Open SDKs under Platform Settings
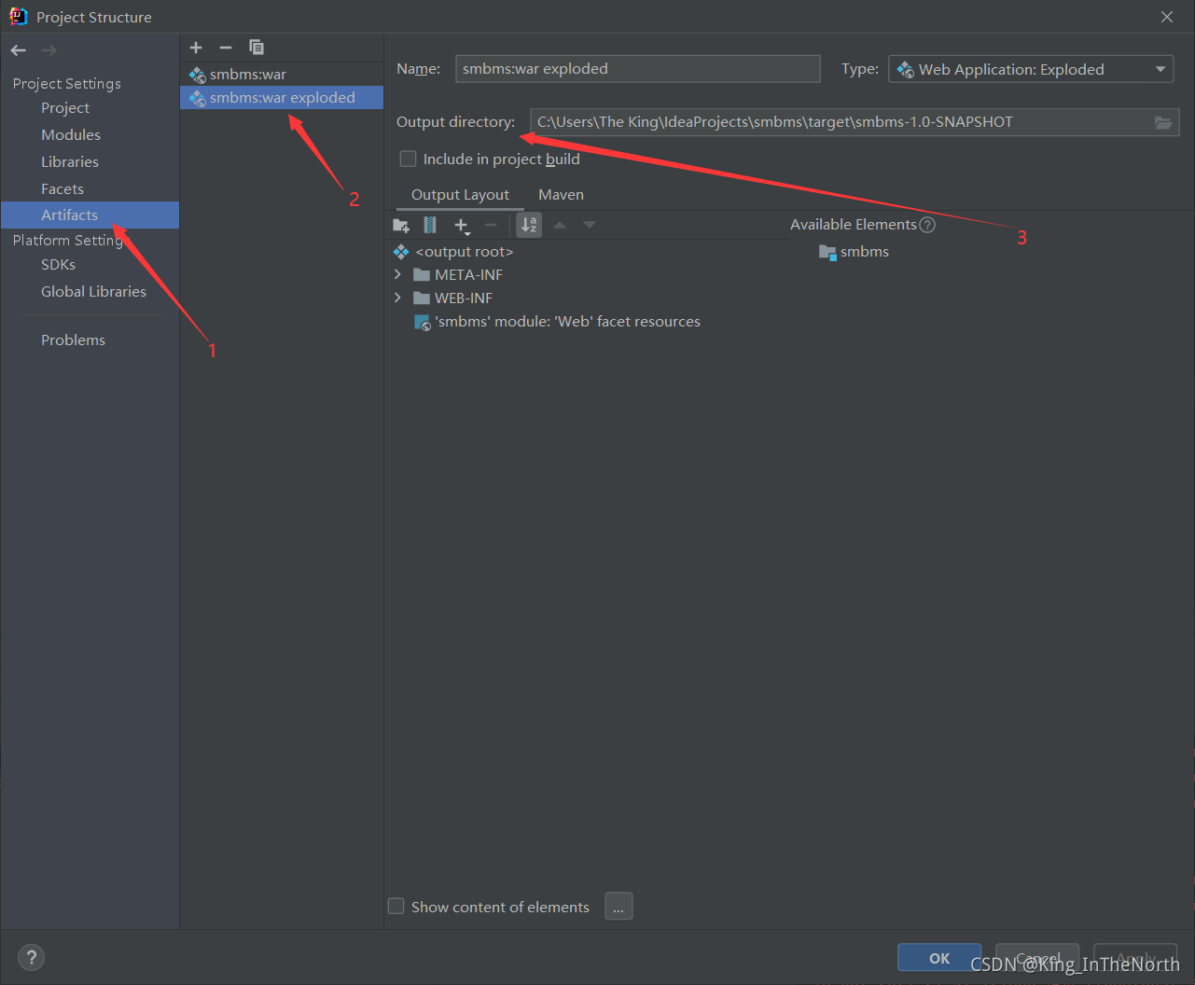The image size is (1195, 985). click(x=58, y=265)
